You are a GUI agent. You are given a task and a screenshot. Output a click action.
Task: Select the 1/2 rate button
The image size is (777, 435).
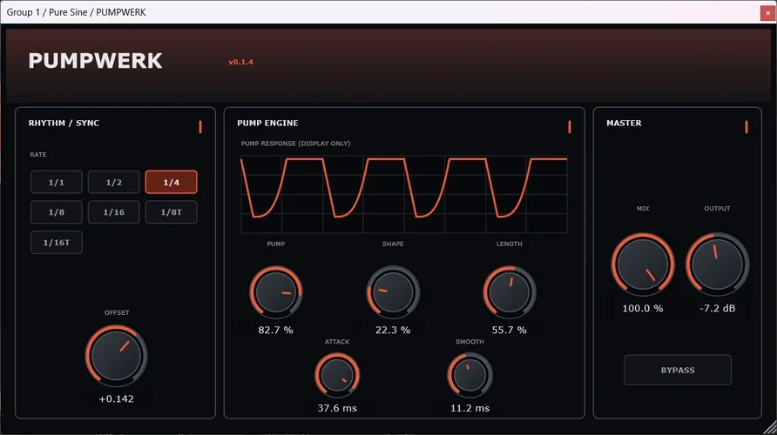coord(114,182)
